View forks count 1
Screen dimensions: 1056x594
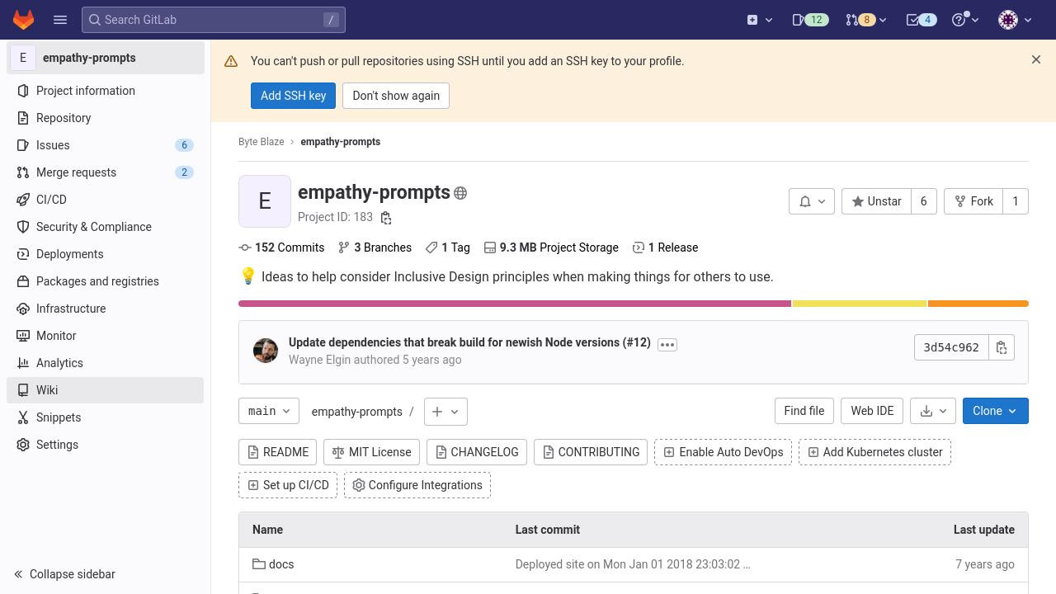pyautogui.click(x=1016, y=201)
